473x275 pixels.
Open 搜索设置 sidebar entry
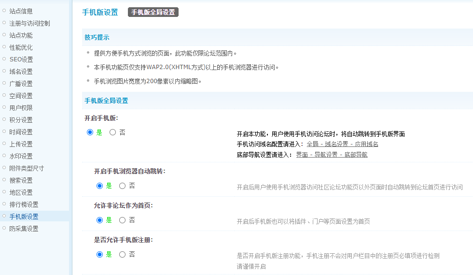coord(21,180)
